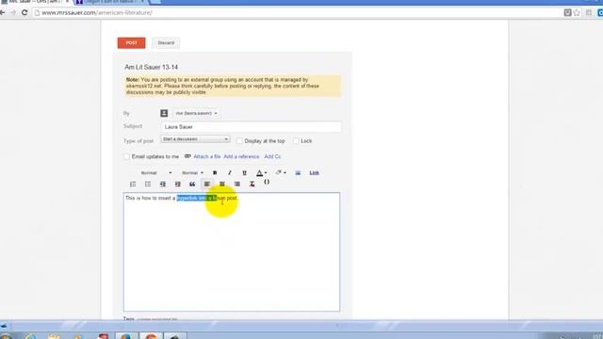
Task: Click the browser forward arrow
Action: pyautogui.click(x=13, y=12)
